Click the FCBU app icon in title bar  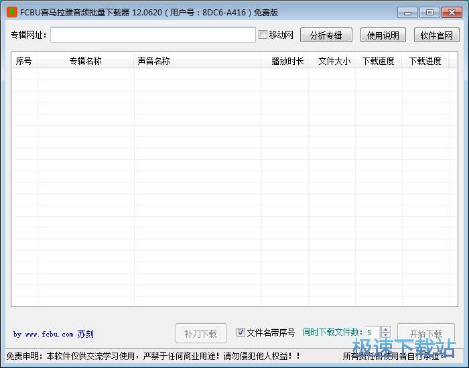12,12
